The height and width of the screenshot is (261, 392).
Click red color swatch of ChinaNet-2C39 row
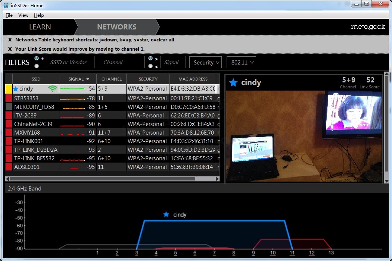pyautogui.click(x=9, y=124)
